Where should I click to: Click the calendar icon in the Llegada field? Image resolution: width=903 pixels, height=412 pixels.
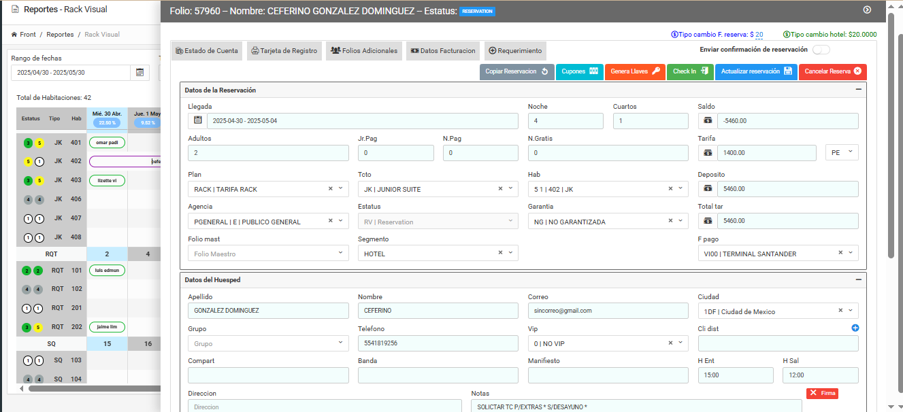pyautogui.click(x=197, y=120)
